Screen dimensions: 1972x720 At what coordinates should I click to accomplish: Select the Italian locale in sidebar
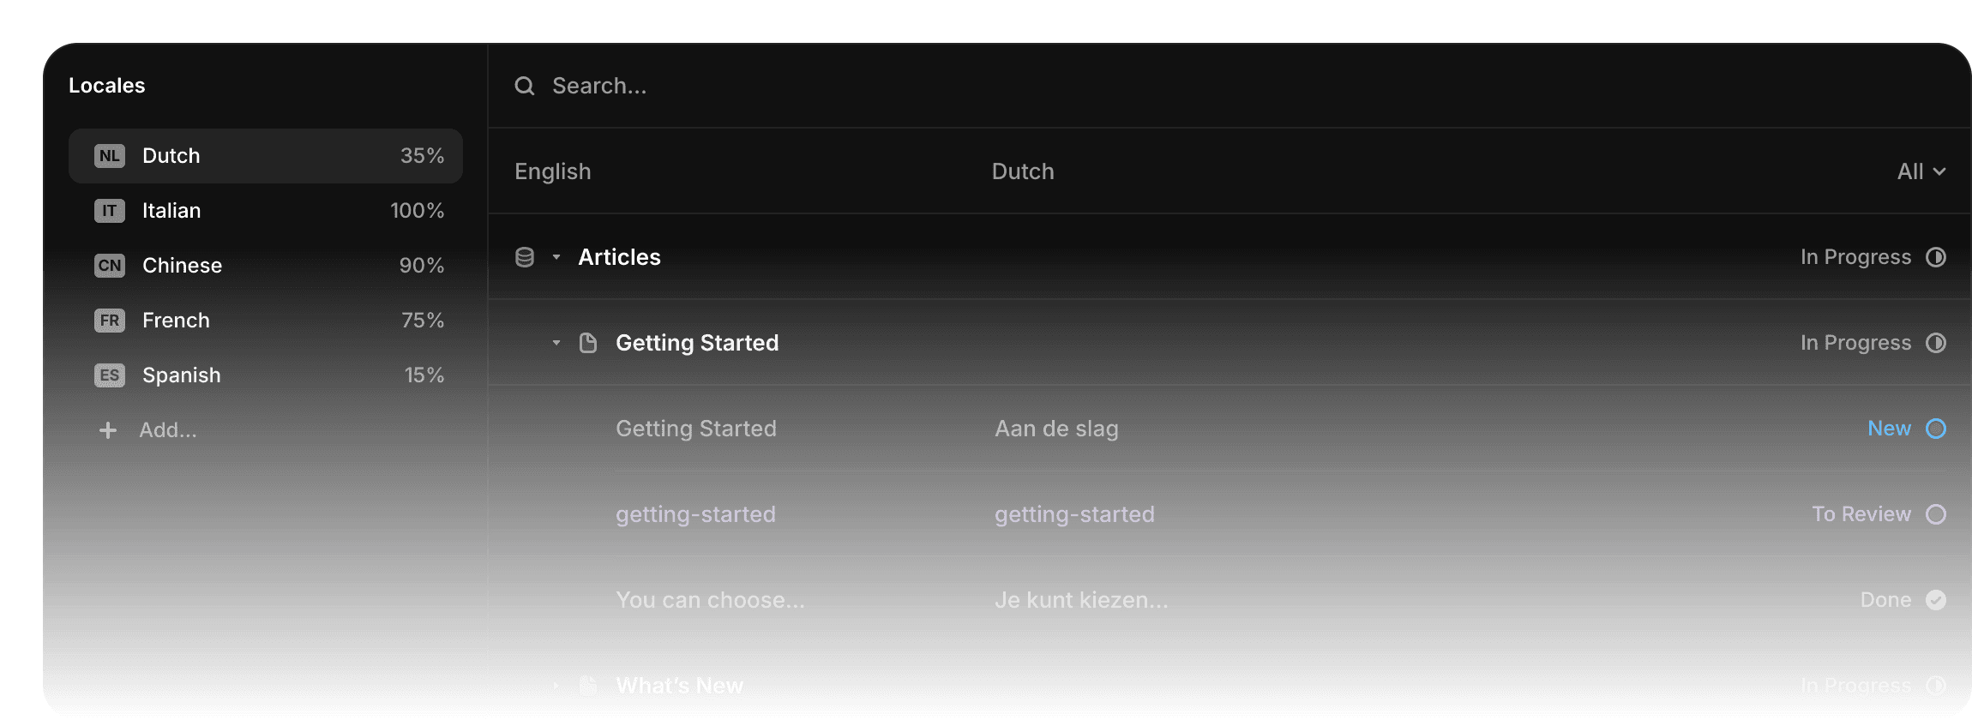(x=266, y=211)
